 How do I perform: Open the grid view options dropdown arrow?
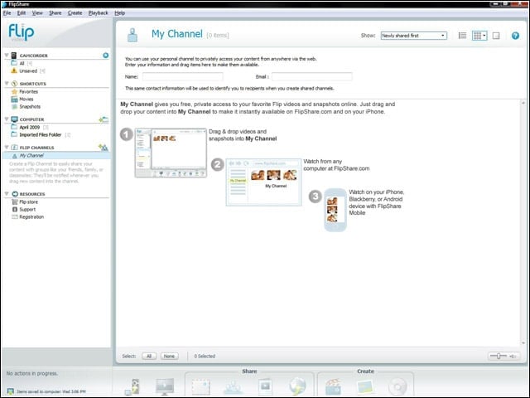coord(484,36)
